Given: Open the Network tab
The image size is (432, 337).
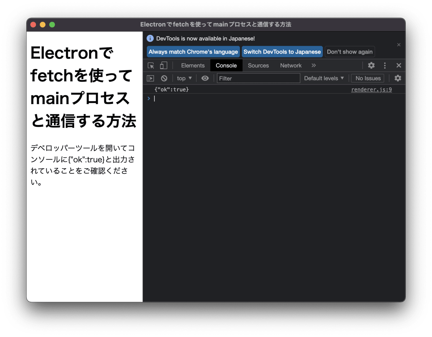Looking at the screenshot, I should (291, 65).
